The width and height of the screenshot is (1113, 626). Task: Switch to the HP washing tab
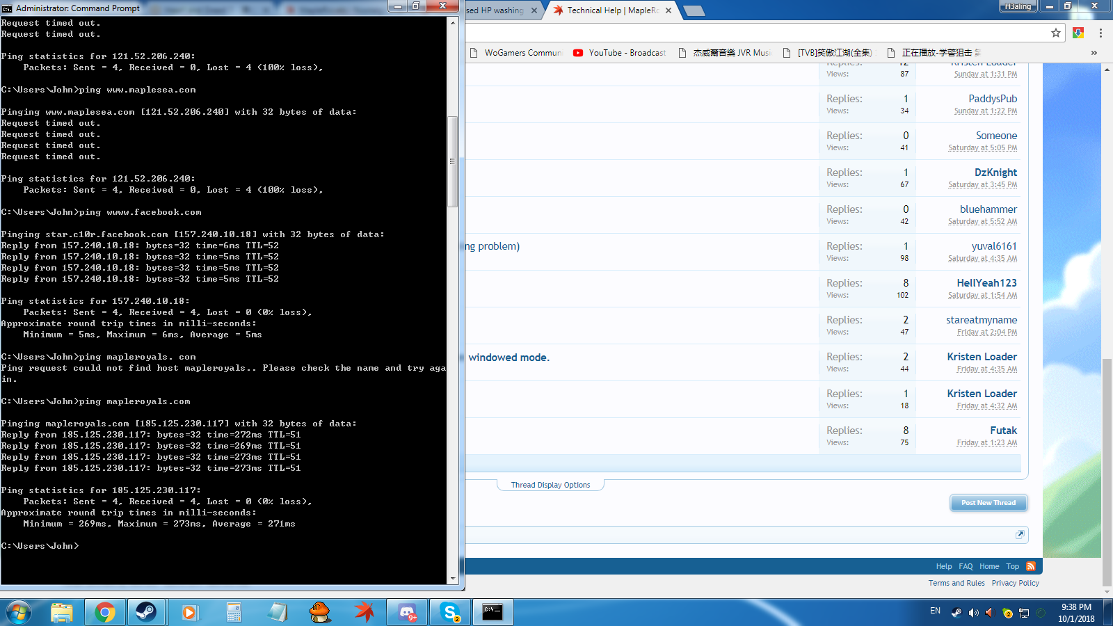click(497, 10)
